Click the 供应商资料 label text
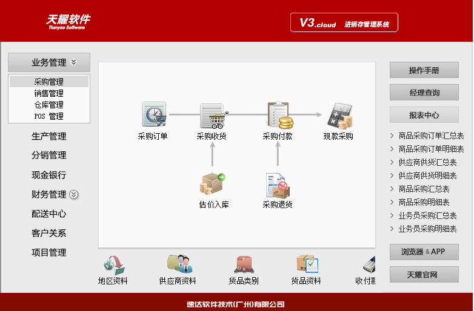Viewport: 474px width, 311px height. point(178,281)
